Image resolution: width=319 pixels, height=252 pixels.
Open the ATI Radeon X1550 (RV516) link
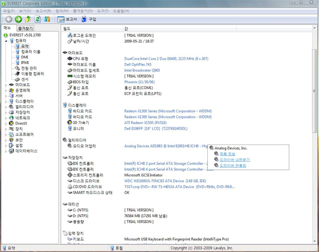click(146, 123)
